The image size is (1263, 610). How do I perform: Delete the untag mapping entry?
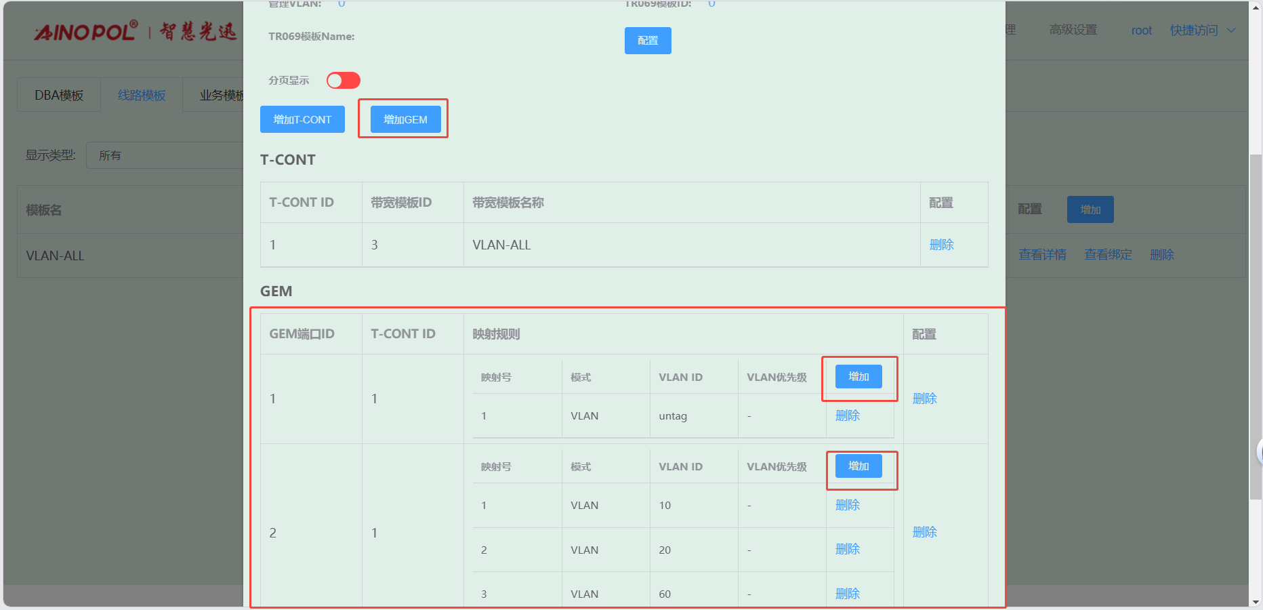(847, 415)
